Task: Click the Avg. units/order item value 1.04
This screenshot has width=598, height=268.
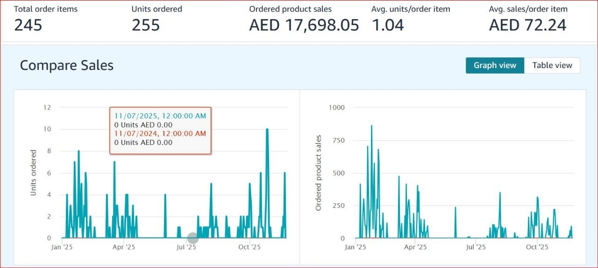Action: (388, 25)
